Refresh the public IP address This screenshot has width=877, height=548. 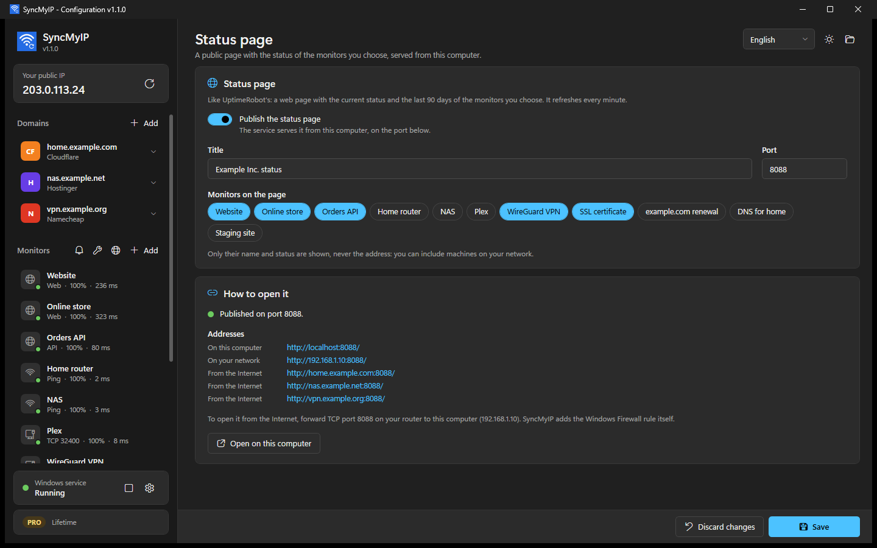click(149, 84)
